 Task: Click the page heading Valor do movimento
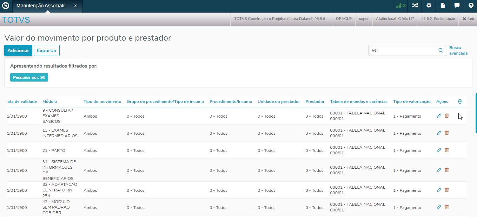coord(88,38)
